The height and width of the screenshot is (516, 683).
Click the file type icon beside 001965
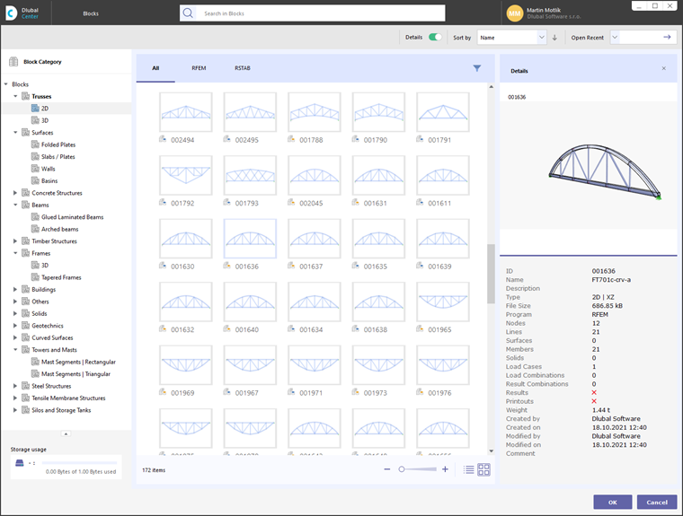click(x=420, y=329)
